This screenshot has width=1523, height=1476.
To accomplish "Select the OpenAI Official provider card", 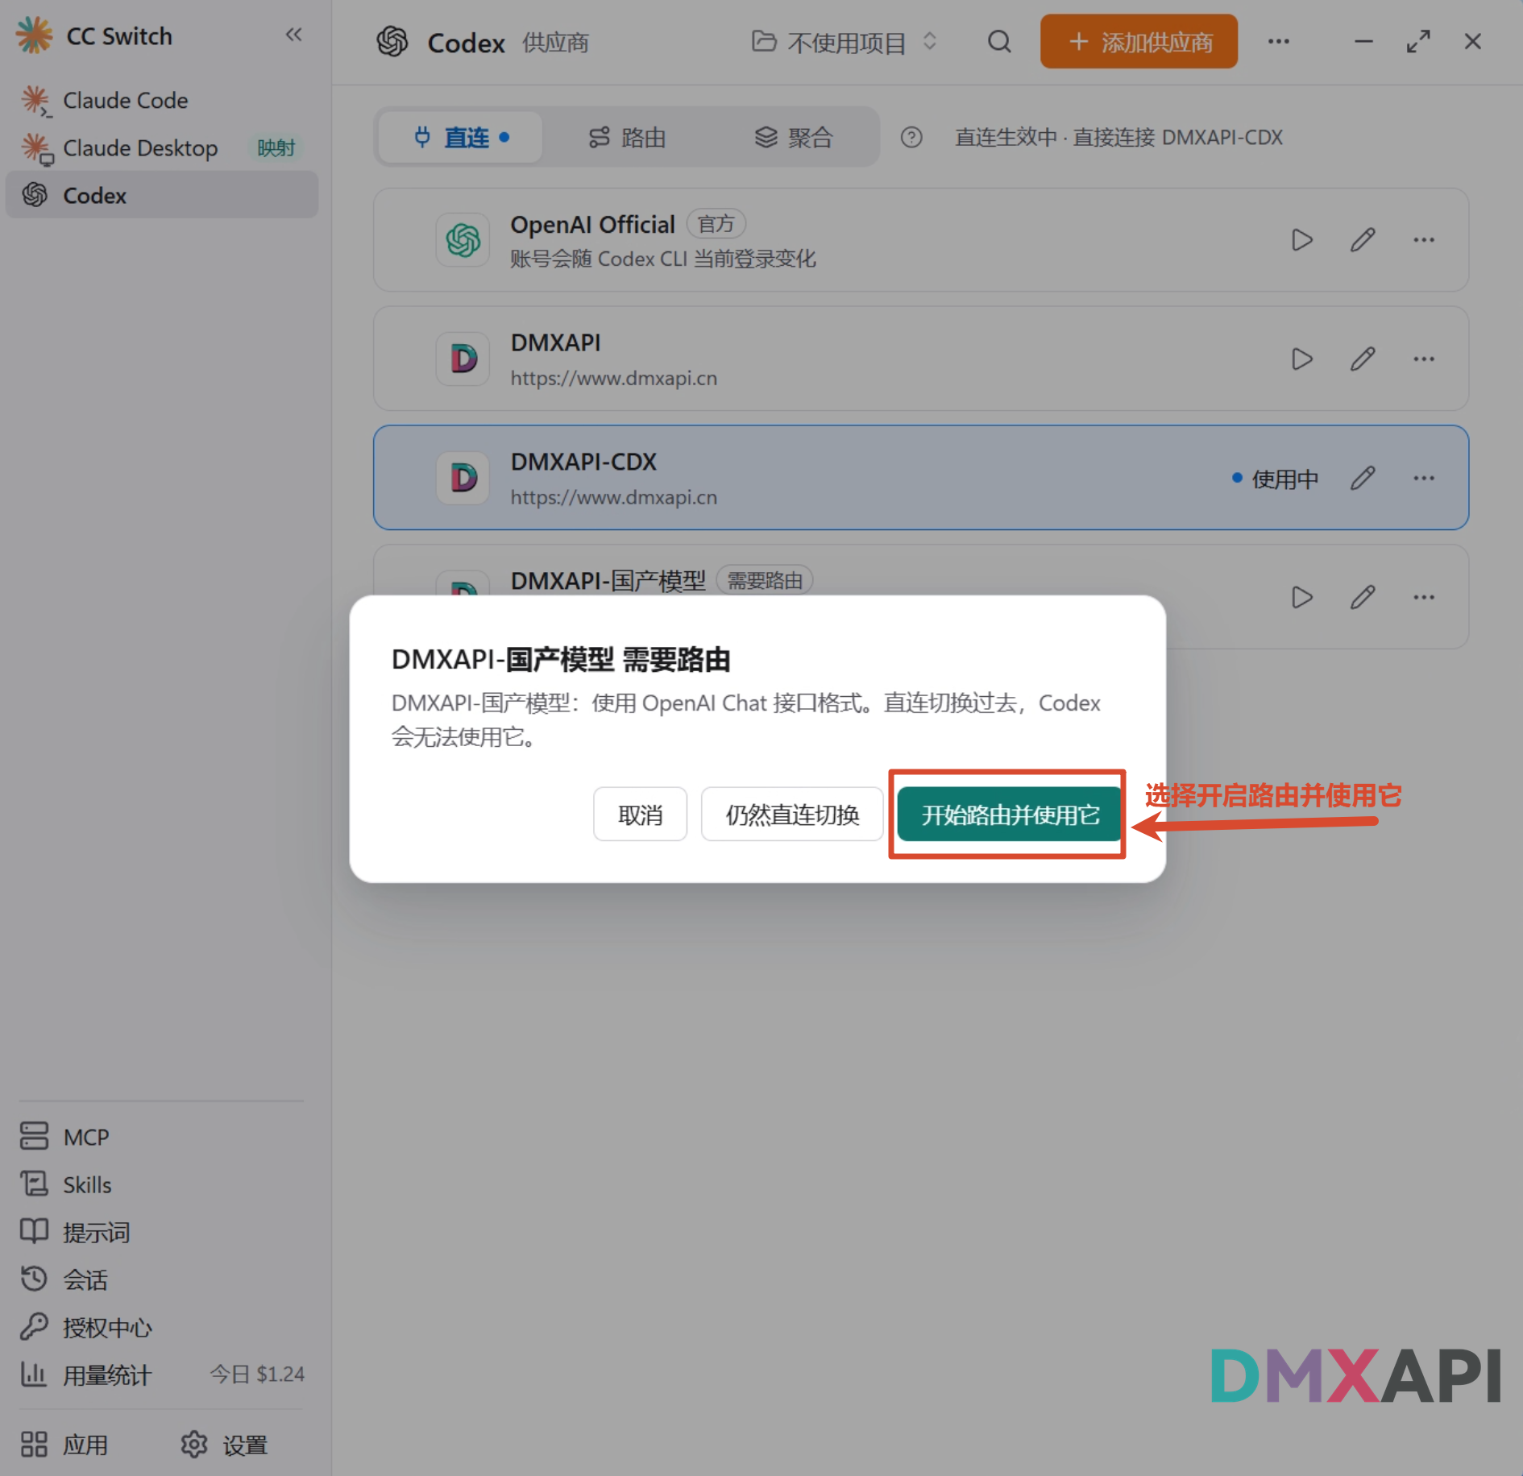I will pyautogui.click(x=920, y=240).
